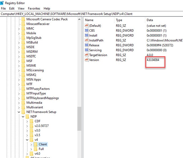Click the tree vertical scrollbar thumb

point(79,119)
